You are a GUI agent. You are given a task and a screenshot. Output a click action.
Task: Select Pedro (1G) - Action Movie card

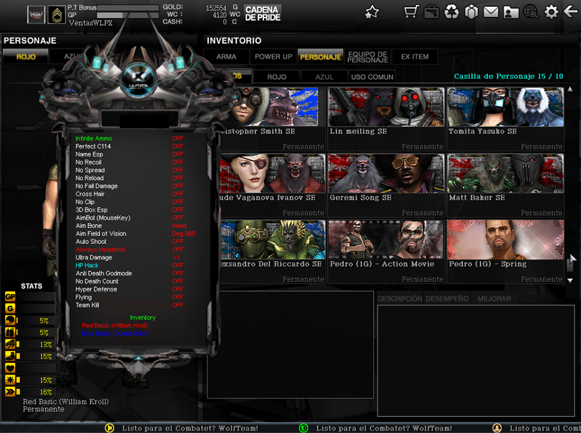click(x=386, y=252)
